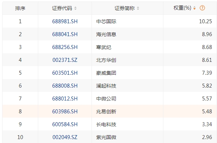Click the 权重(%) column header text
Screen dimensions: 217x143
tap(182, 8)
